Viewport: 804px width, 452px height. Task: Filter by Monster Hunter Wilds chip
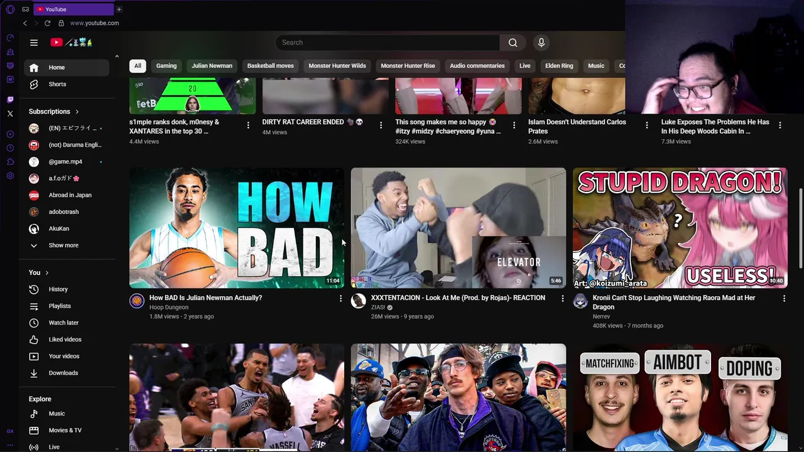[x=337, y=66]
